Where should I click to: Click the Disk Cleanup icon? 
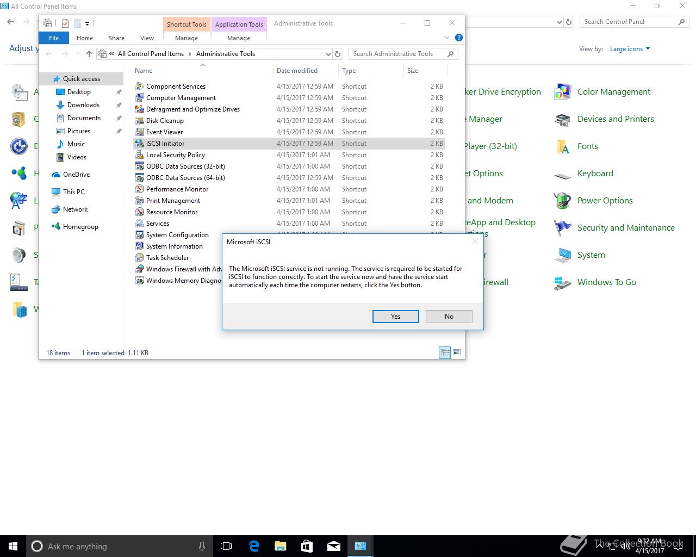click(x=140, y=121)
